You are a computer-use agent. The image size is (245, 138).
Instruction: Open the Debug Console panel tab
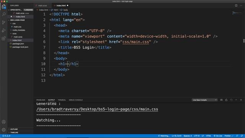pyautogui.click(x=76, y=100)
